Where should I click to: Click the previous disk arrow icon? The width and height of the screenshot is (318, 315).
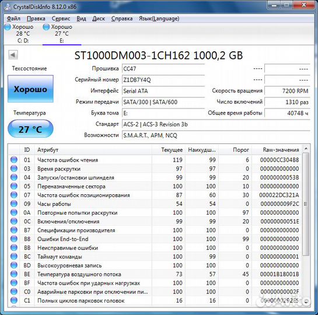13,55
